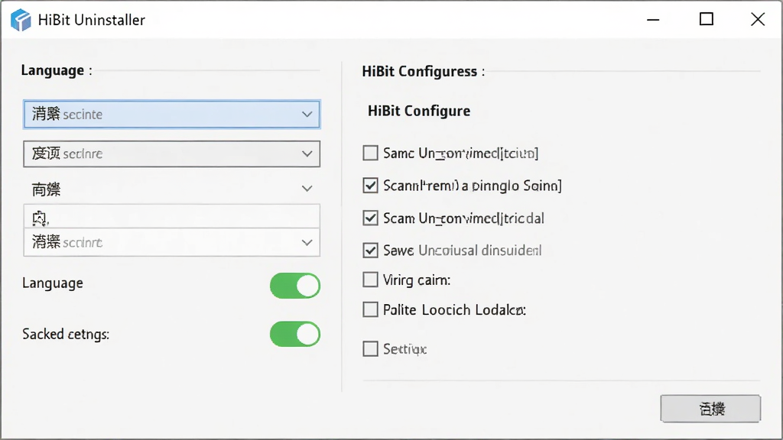Viewport: 783px width, 440px height.
Task: Maximize the HiBit Uninstaller window
Action: (706, 19)
